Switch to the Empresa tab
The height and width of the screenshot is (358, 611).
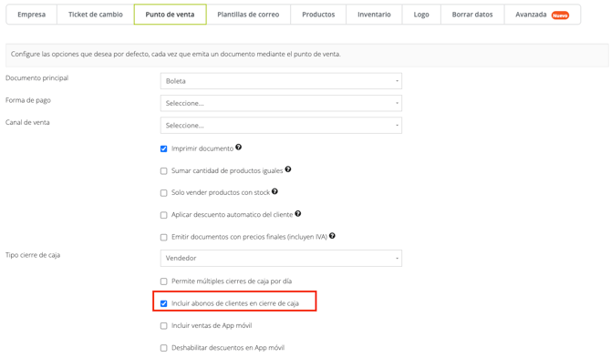pos(32,15)
